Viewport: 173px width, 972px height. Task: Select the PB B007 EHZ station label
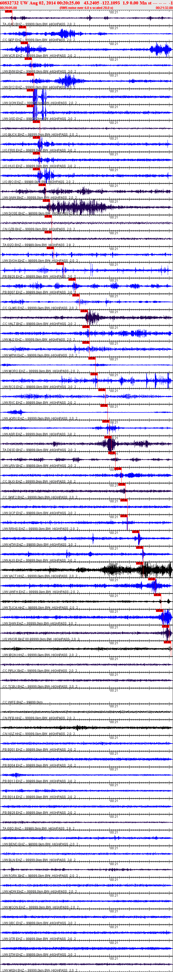39,293
